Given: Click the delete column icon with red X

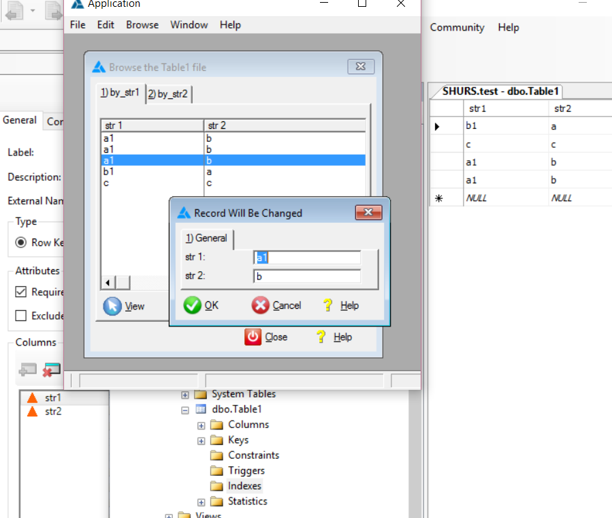Looking at the screenshot, I should click(x=51, y=369).
